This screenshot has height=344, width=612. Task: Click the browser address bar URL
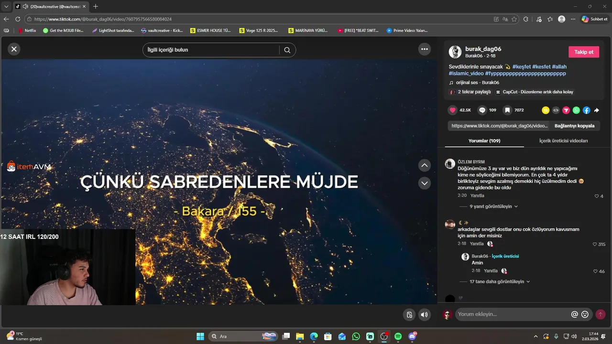103,19
